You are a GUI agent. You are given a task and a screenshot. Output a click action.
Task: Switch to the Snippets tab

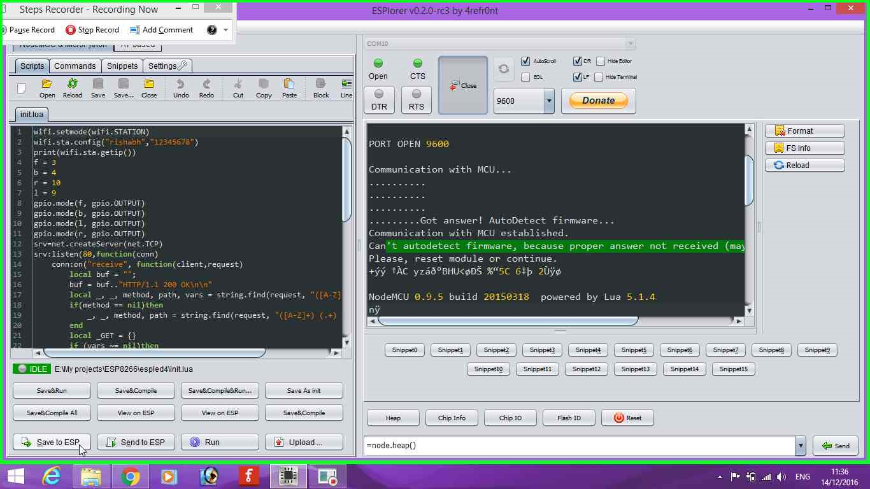click(x=122, y=66)
